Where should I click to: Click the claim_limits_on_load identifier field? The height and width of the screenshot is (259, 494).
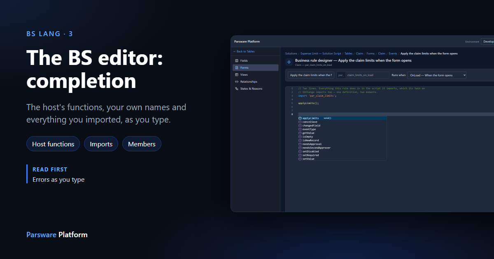367,75
